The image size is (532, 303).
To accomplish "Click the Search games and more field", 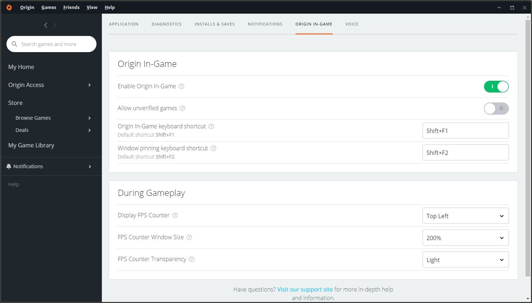I will click(54, 44).
